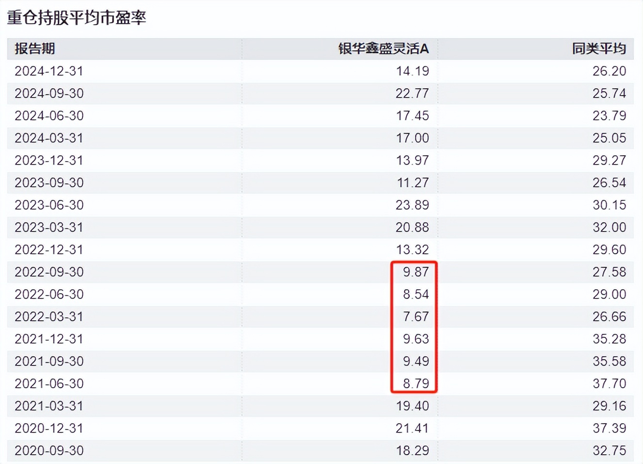Select the date 2024-09-30

pyautogui.click(x=49, y=93)
